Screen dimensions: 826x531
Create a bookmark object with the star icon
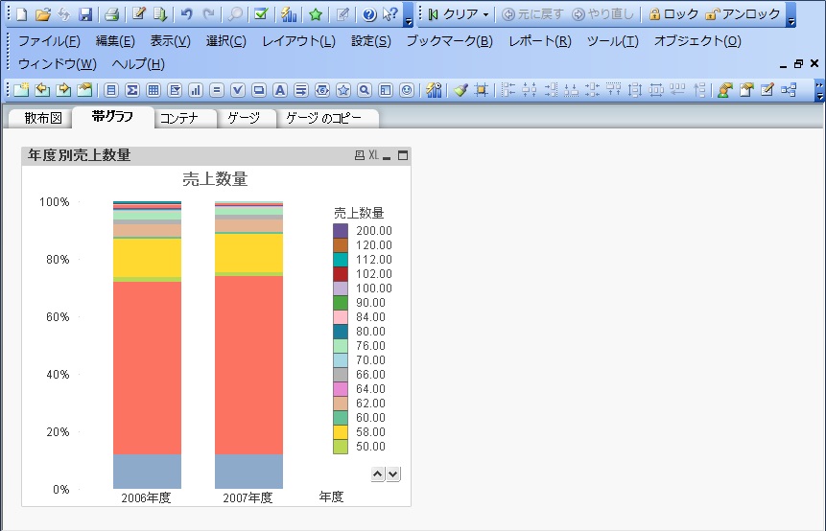[x=342, y=90]
